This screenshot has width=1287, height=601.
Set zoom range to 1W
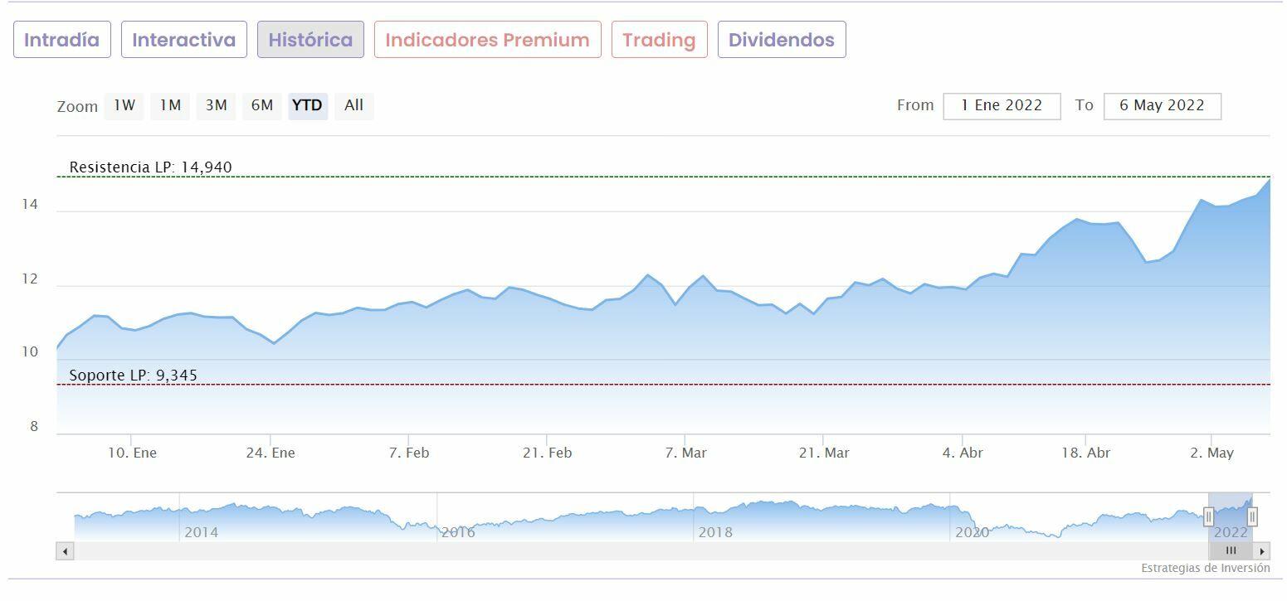124,105
